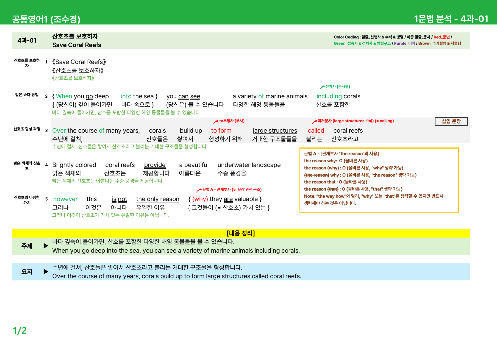Click the page number 1/2
This screenshot has width=497, height=351.
pos(20,331)
